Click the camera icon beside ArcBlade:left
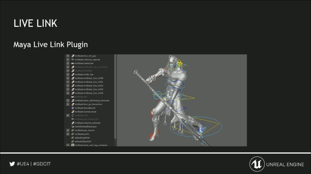Image resolution: width=311 pixels, height=174 pixels. coord(73,97)
